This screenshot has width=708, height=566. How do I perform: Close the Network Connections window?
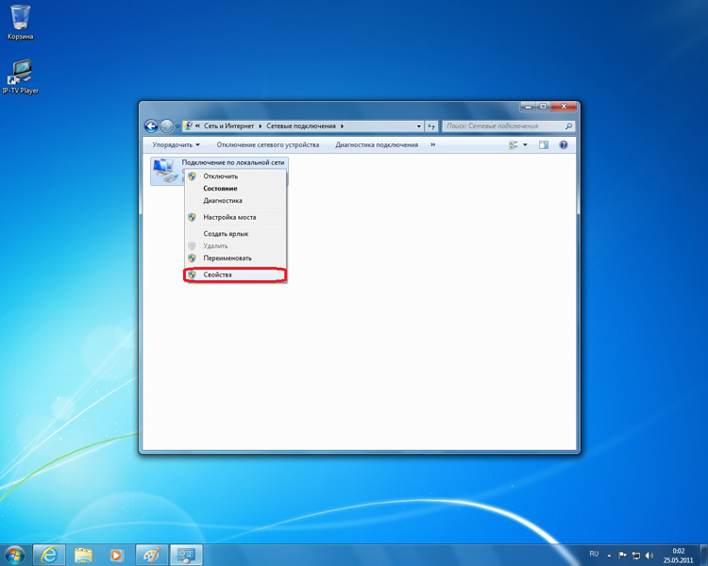[x=564, y=107]
